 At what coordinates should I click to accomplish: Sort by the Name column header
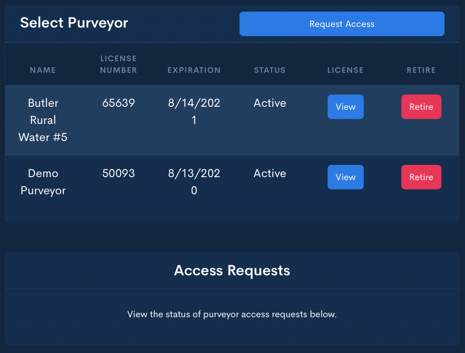pos(43,70)
